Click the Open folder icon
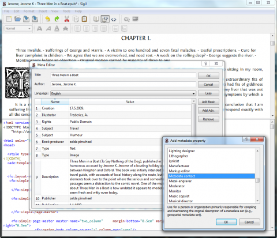This screenshot has width=277, height=238. tap(17, 19)
